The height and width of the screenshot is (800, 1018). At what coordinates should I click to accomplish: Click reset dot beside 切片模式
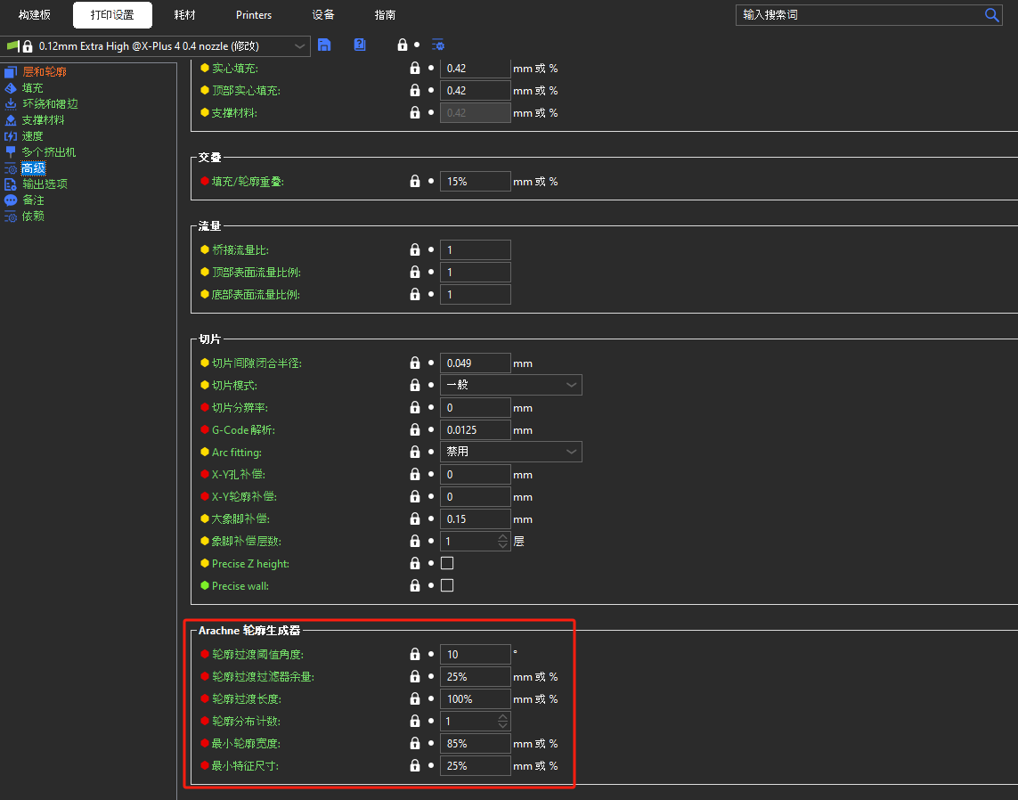[x=431, y=385]
